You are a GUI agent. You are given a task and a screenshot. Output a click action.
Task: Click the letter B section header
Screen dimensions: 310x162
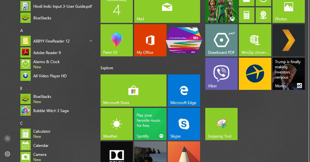click(21, 89)
